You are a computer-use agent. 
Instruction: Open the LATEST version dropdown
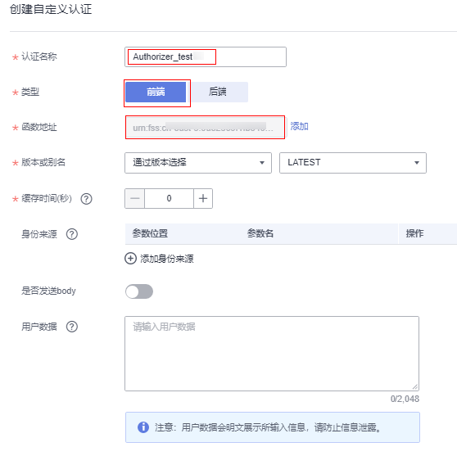[353, 163]
